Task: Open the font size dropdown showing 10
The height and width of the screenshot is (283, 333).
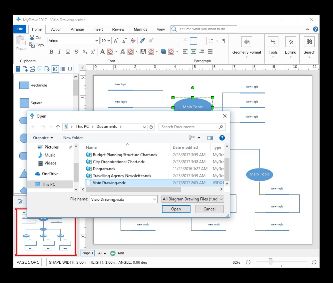Action: (109, 41)
